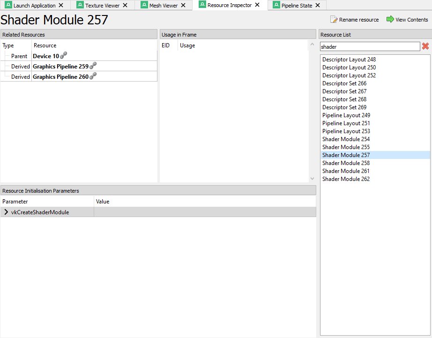Clear the resource filter with red X
The image size is (432, 338).
425,46
